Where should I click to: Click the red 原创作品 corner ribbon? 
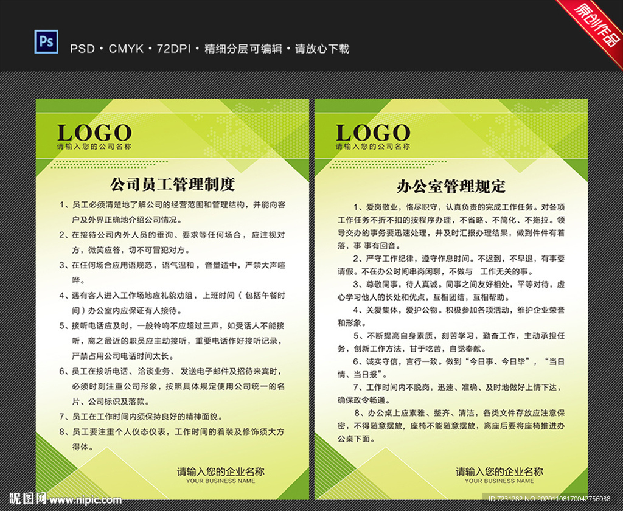(593, 29)
